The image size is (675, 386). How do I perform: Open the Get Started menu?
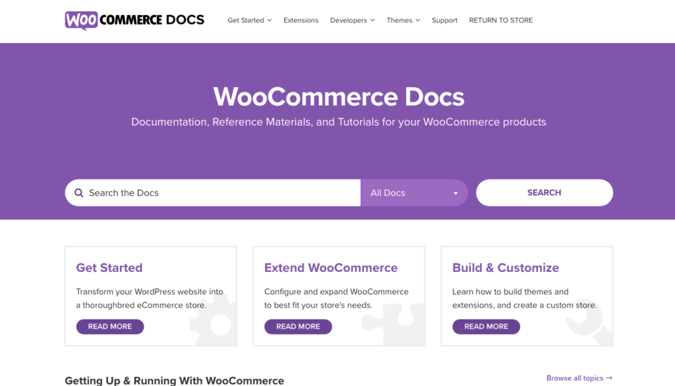249,20
